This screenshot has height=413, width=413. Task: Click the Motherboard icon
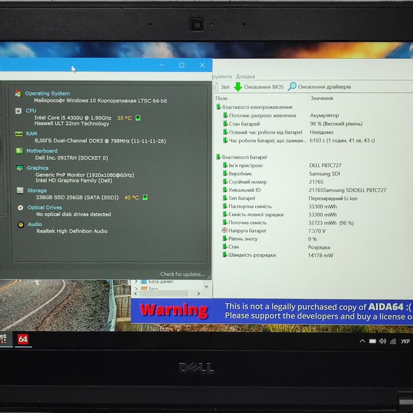[19, 151]
